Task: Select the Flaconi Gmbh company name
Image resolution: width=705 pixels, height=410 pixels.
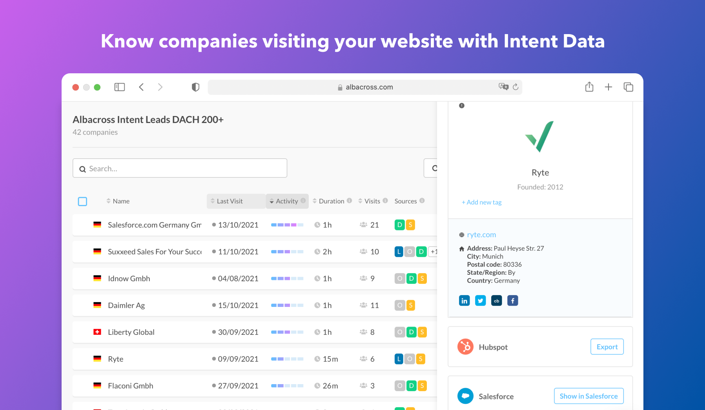Action: click(x=131, y=386)
